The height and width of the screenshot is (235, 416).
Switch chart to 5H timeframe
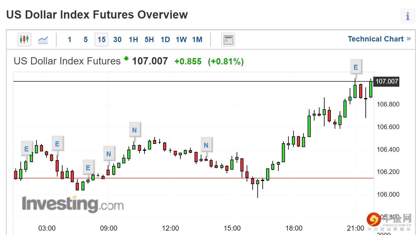[149, 40]
